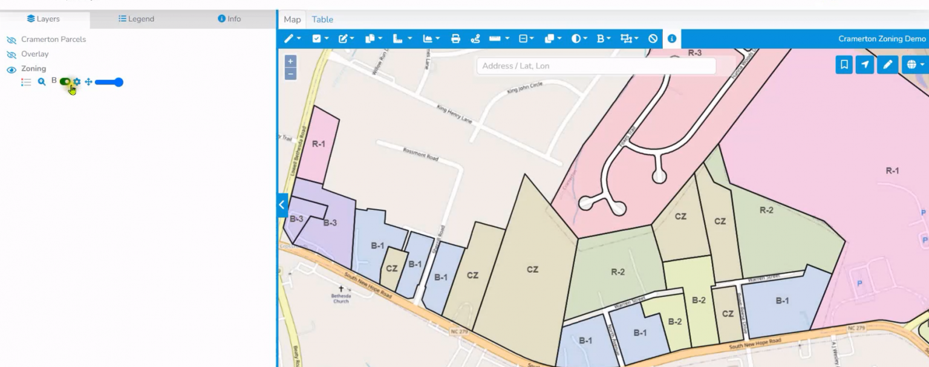Viewport: 929px width, 367px height.
Task: Open the group objects tool dropdown
Action: click(x=629, y=39)
